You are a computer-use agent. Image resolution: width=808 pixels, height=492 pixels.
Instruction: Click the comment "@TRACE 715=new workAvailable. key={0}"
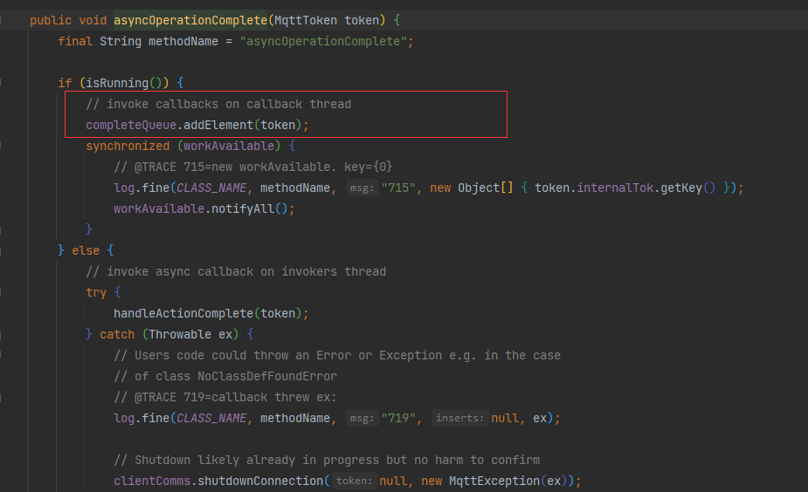(x=253, y=167)
